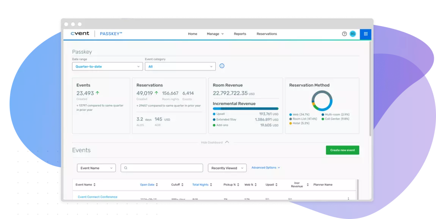Click the search magnifier in the events search box
The height and width of the screenshot is (219, 436).
click(x=125, y=168)
